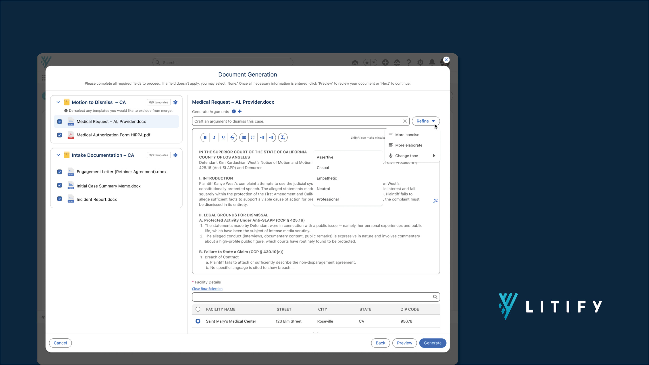Uncheck Engagement Letter (Retainer Agreement).docx
Screen dimensions: 649x365
59,172
